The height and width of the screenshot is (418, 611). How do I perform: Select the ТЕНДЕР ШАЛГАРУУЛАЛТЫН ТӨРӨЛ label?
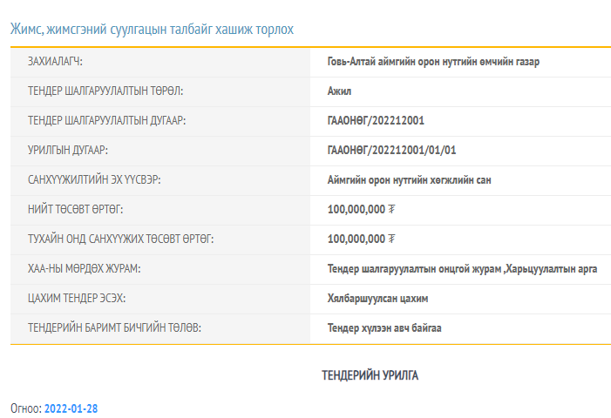point(105,91)
